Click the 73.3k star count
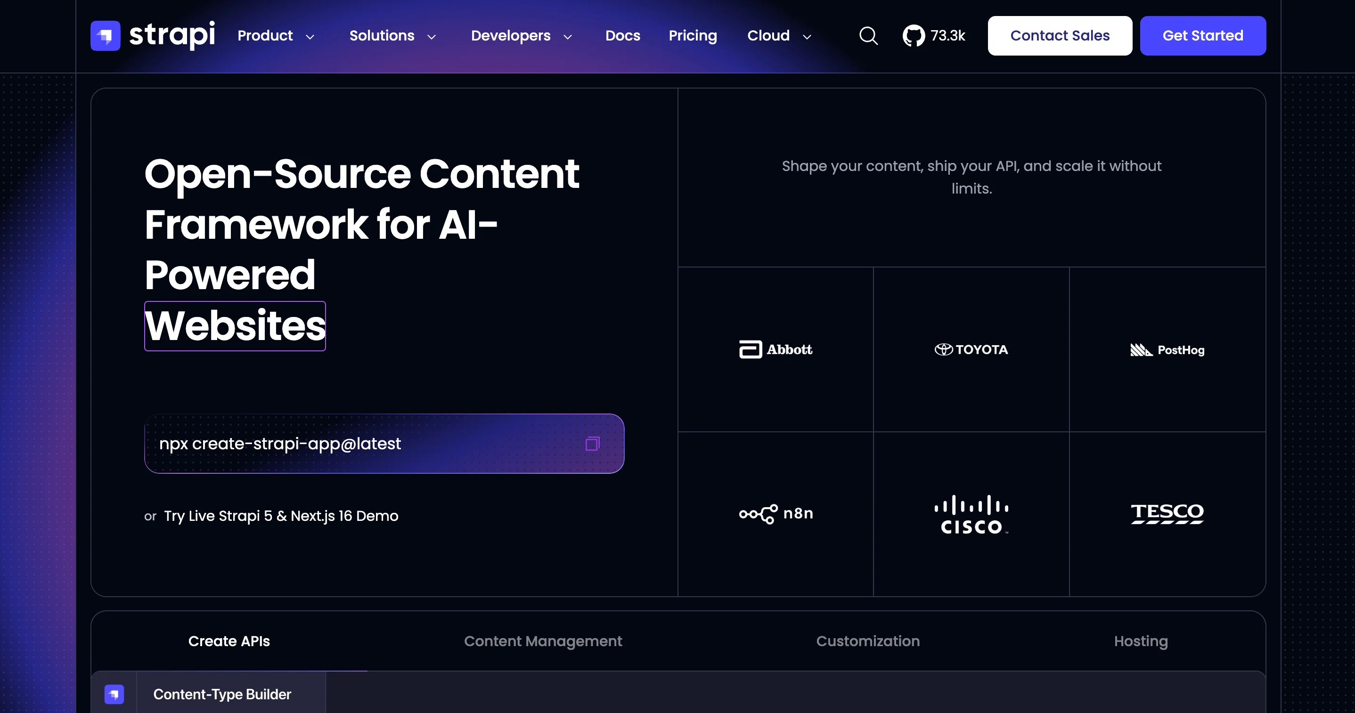 [948, 36]
